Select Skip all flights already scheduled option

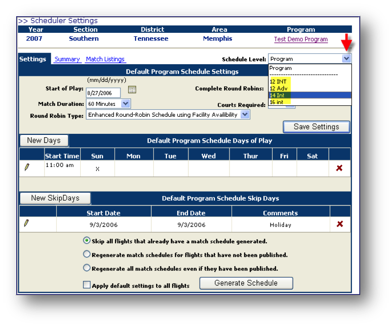point(87,241)
